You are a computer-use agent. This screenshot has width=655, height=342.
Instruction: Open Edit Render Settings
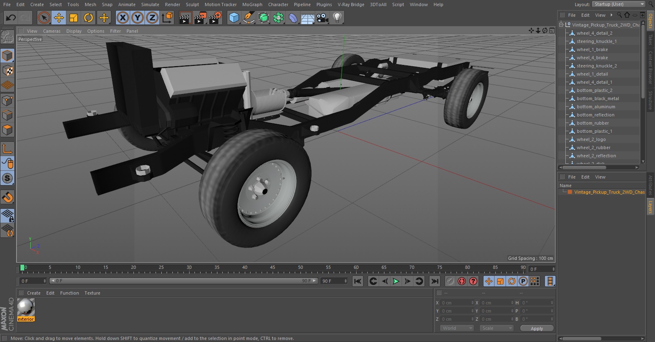[x=215, y=18]
